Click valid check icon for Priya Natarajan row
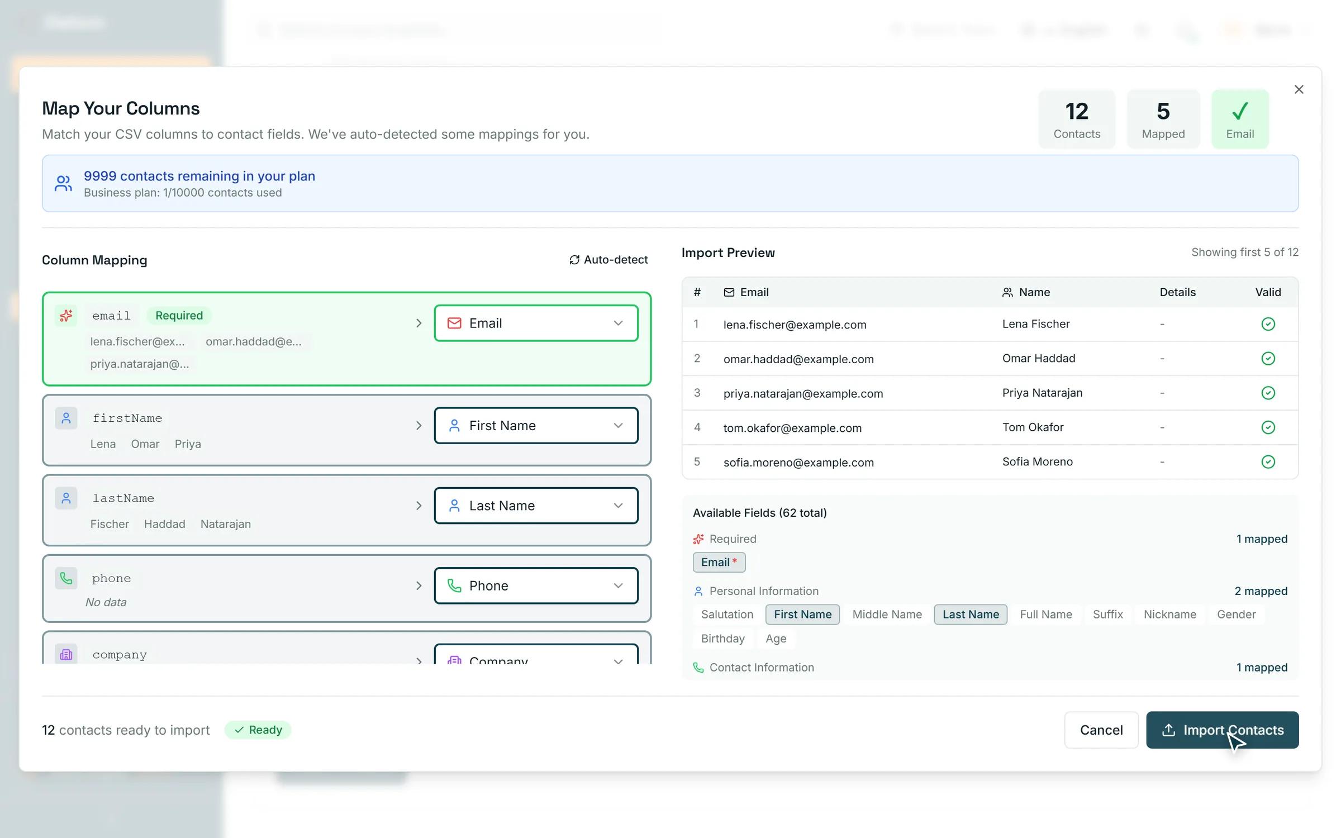Image resolution: width=1341 pixels, height=838 pixels. pyautogui.click(x=1268, y=393)
